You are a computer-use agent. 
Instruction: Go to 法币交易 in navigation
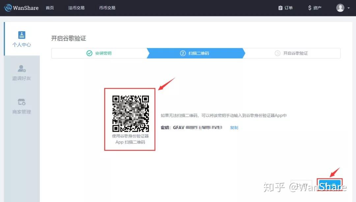[76, 8]
